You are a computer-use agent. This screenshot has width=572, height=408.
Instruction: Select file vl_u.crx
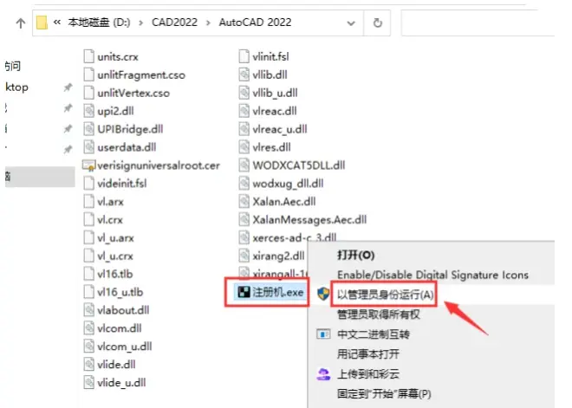click(115, 256)
